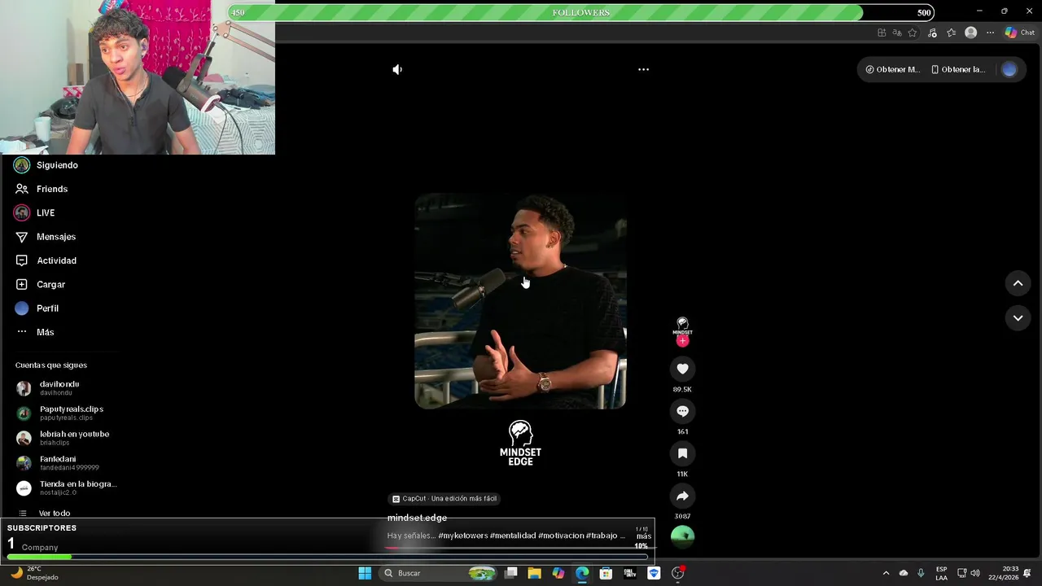Expand the caption with 'más'
Image resolution: width=1042 pixels, height=586 pixels.
point(644,536)
